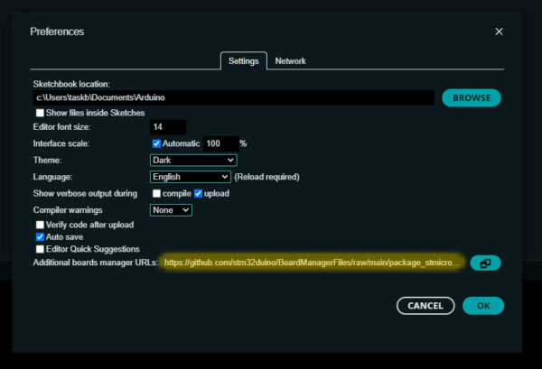This screenshot has height=369, width=542.
Task: Confirm preferences with OK button
Action: [482, 306]
